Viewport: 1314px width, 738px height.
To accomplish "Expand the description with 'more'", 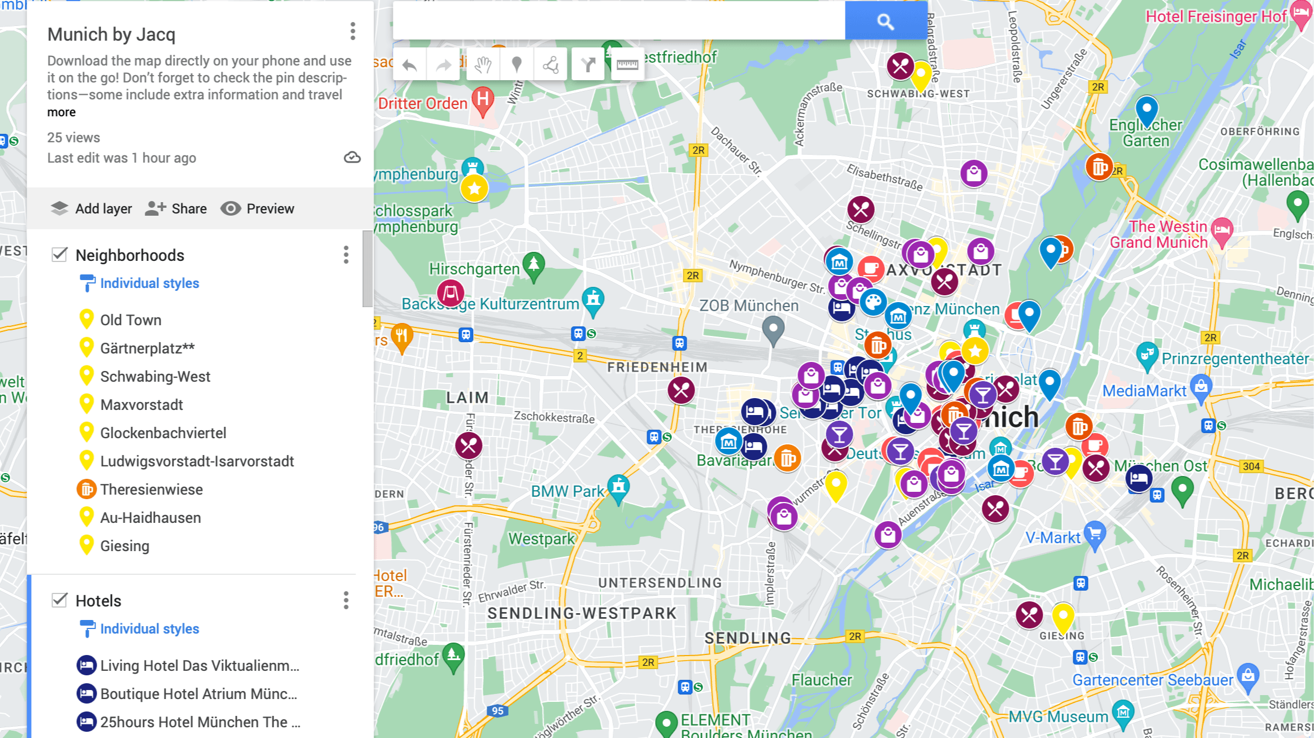I will coord(61,112).
